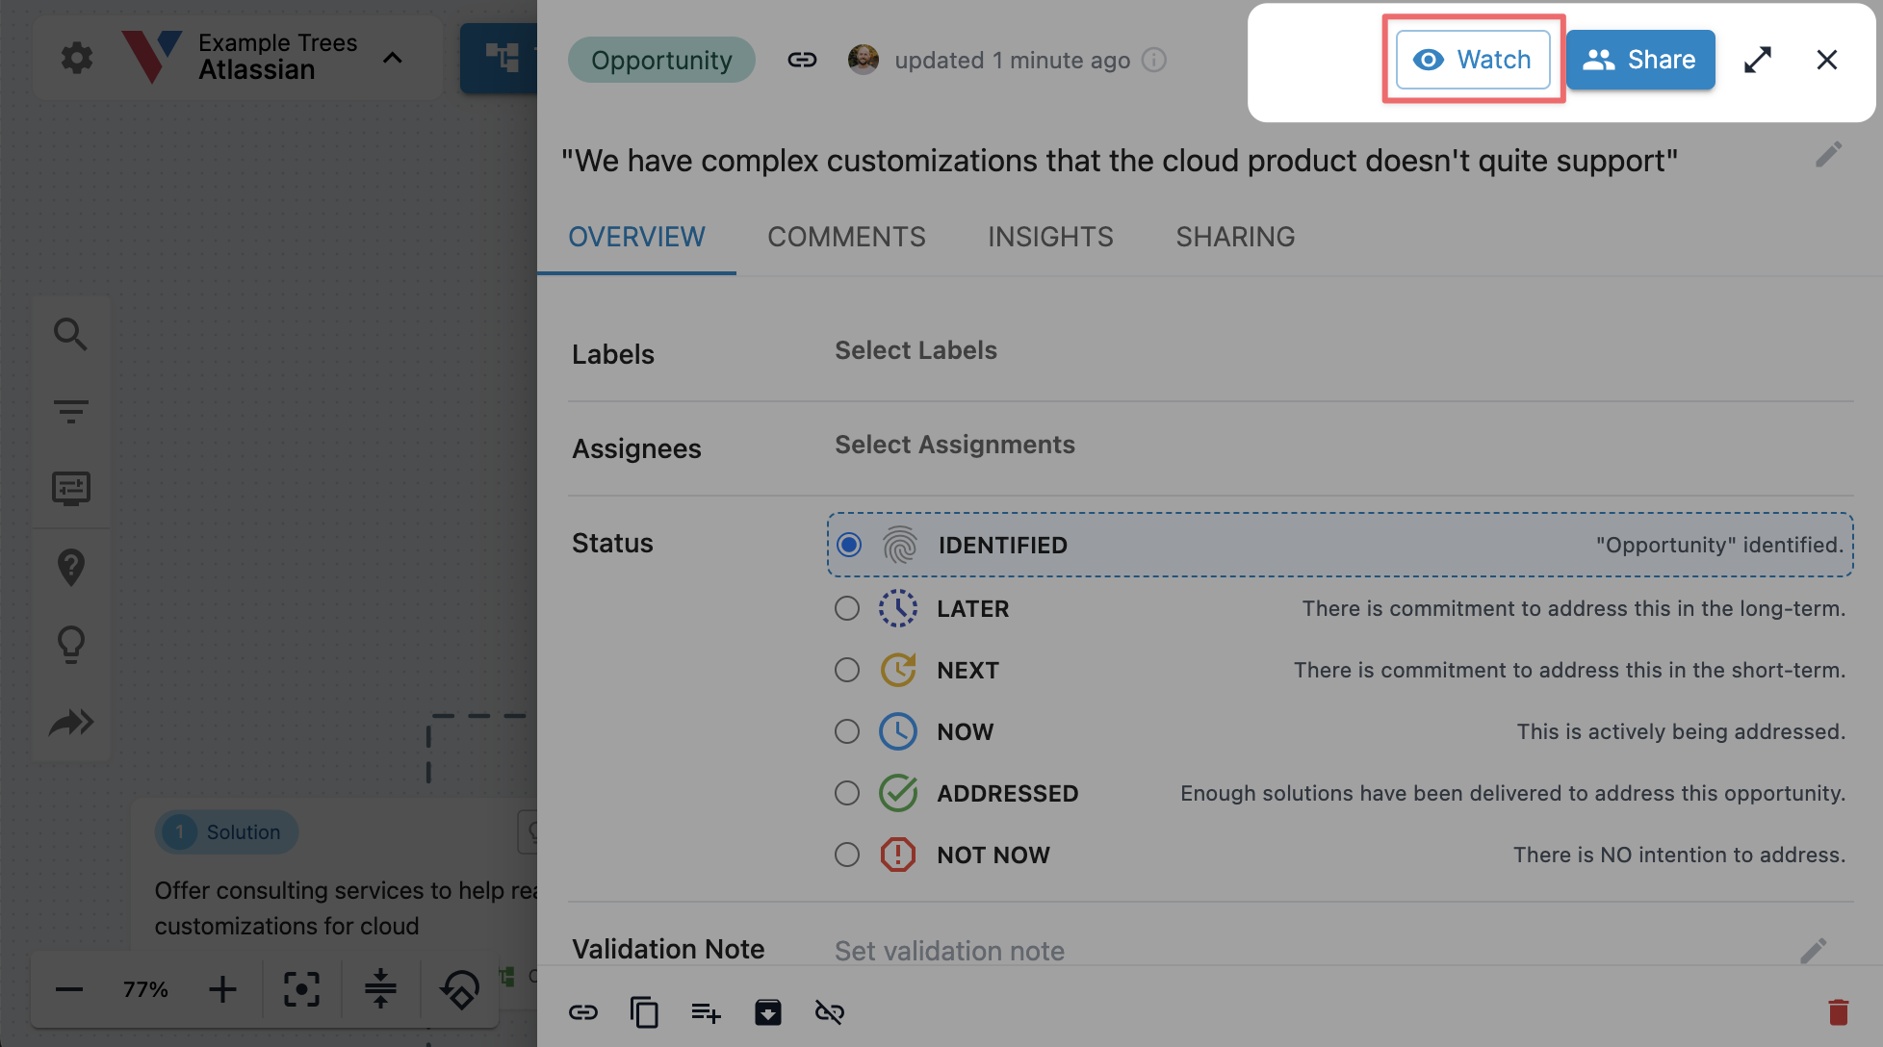This screenshot has height=1047, width=1883.
Task: Click the blue Share button
Action: 1640,60
